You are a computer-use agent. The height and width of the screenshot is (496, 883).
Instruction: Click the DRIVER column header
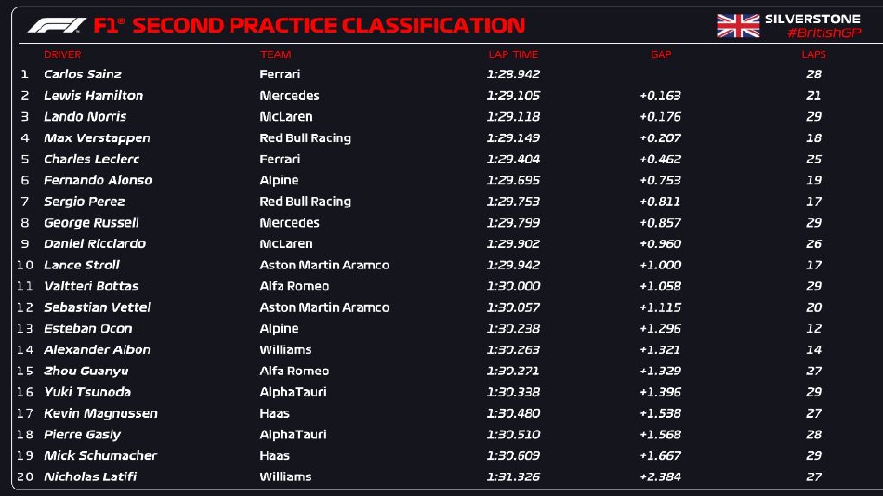62,55
